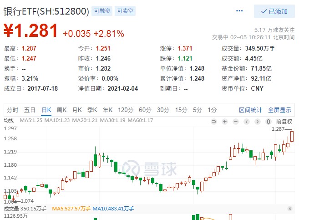Click the 成立日 date 2017-07-18
The height and width of the screenshot is (220, 309).
point(43,88)
